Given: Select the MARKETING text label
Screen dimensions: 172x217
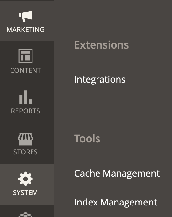Looking at the screenshot, I should click(26, 30).
